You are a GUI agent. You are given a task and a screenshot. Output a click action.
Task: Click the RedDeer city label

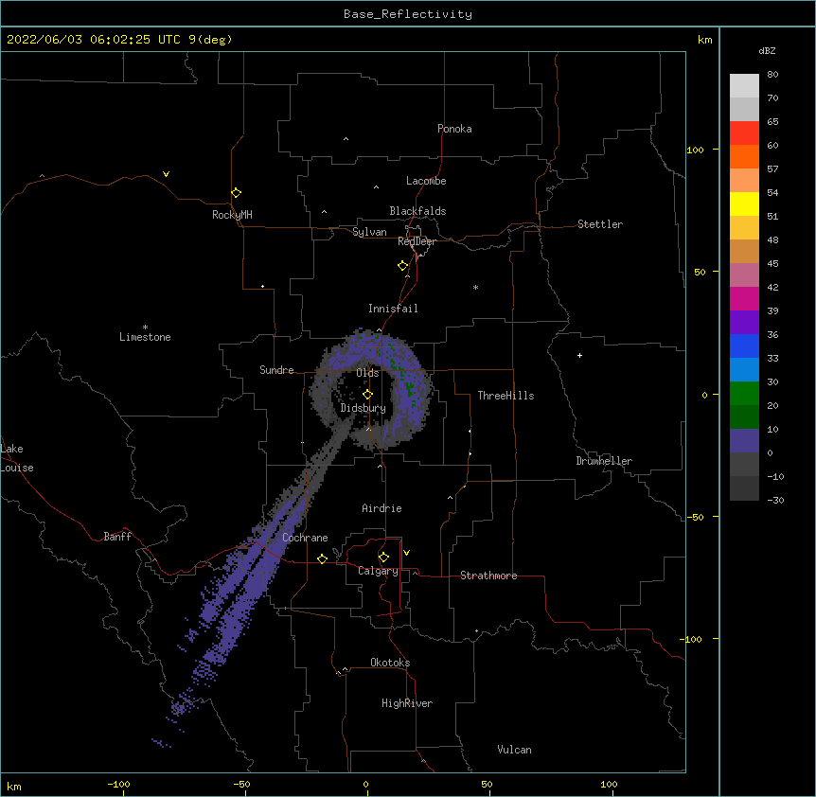[x=417, y=241]
